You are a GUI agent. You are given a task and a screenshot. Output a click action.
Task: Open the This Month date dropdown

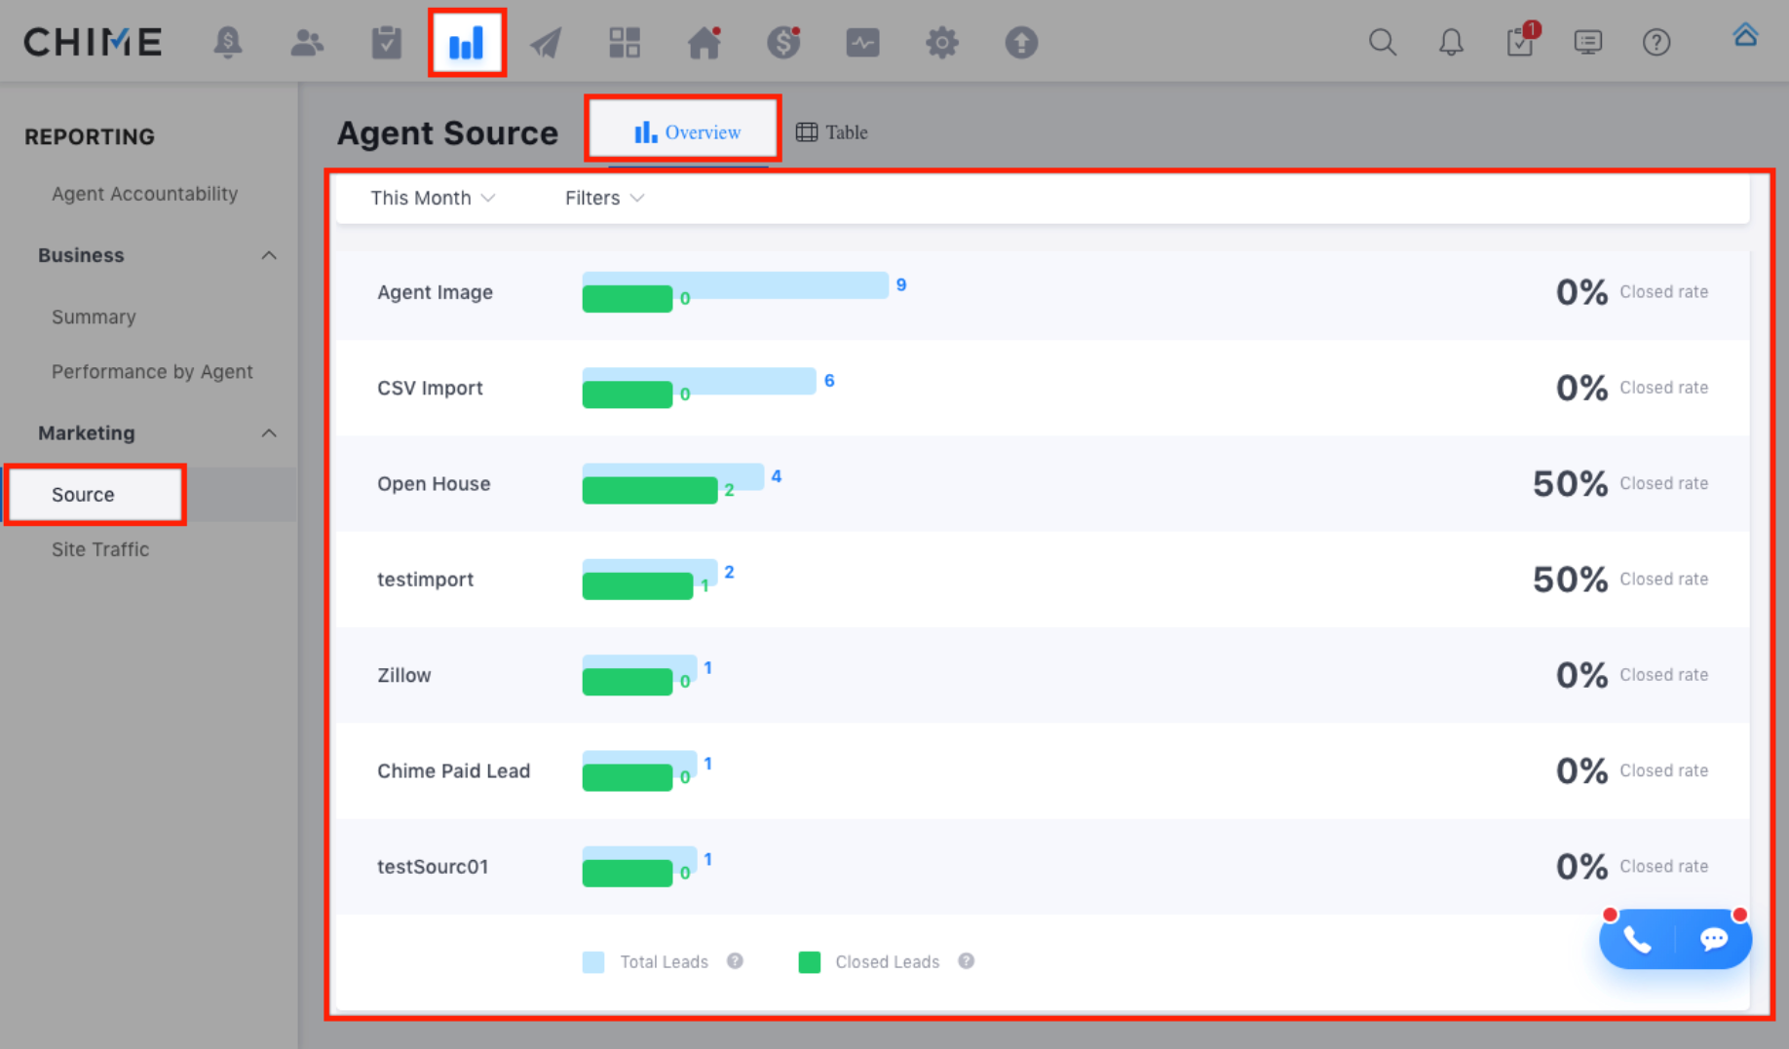coord(433,198)
